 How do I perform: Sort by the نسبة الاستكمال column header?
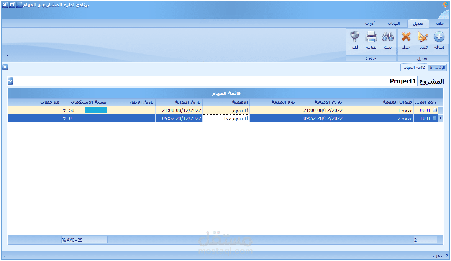[85, 102]
